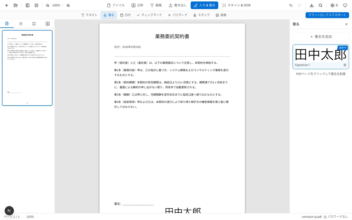
Task: Show bookmarks sidebar tab
Action: coord(34,24)
